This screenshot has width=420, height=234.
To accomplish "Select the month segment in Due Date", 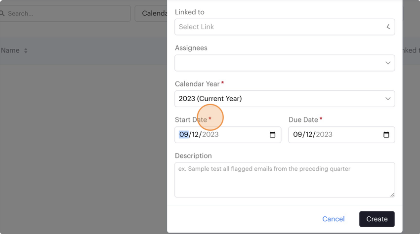I will click(x=297, y=135).
